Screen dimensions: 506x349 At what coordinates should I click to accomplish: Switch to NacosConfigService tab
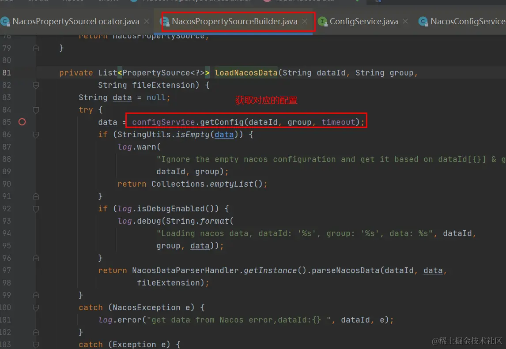pyautogui.click(x=468, y=22)
